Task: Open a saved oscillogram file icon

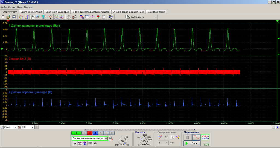Action: click(8, 17)
